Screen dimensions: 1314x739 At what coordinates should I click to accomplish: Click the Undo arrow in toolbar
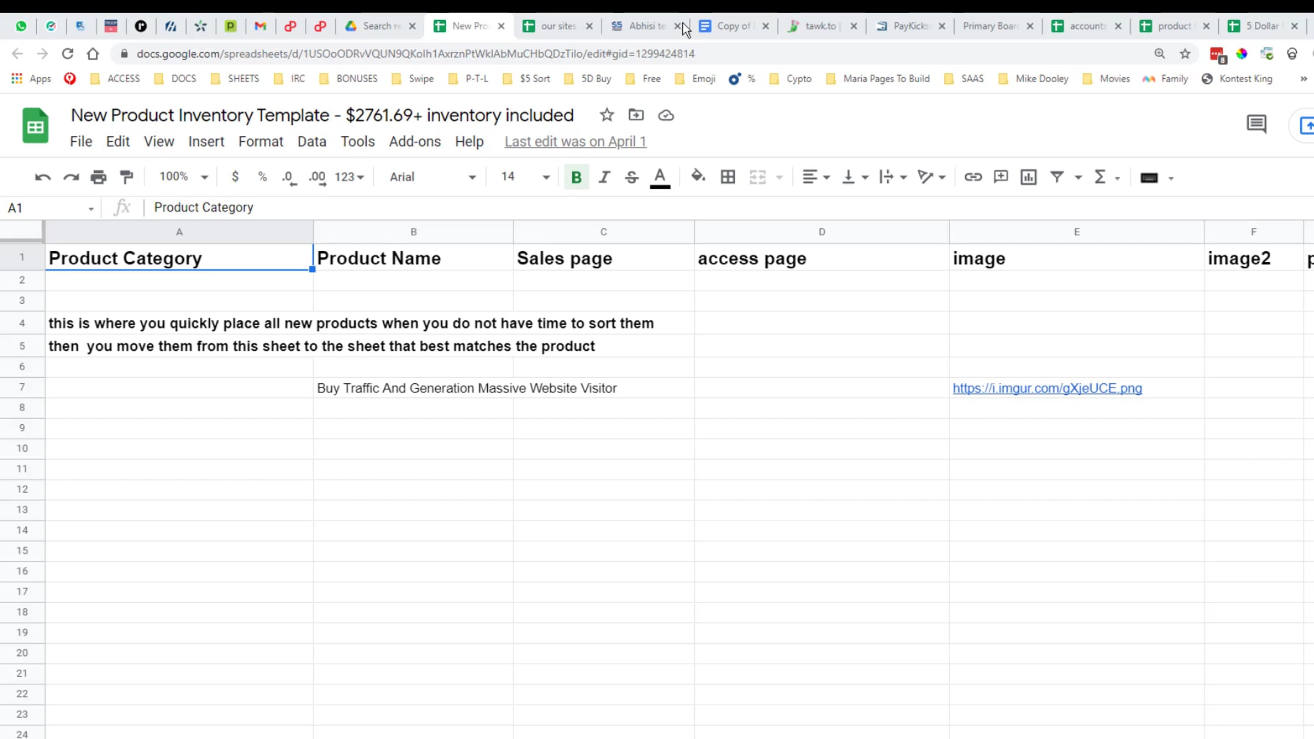point(43,177)
